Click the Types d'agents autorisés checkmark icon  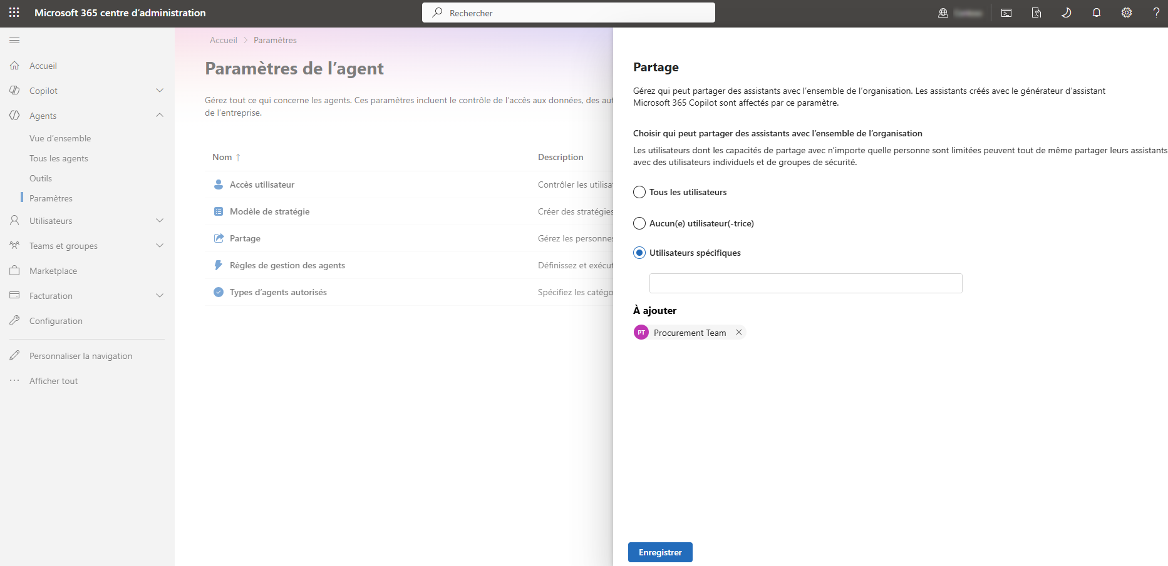click(x=219, y=292)
